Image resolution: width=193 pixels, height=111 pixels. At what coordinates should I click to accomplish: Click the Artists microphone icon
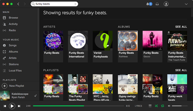click(4, 58)
